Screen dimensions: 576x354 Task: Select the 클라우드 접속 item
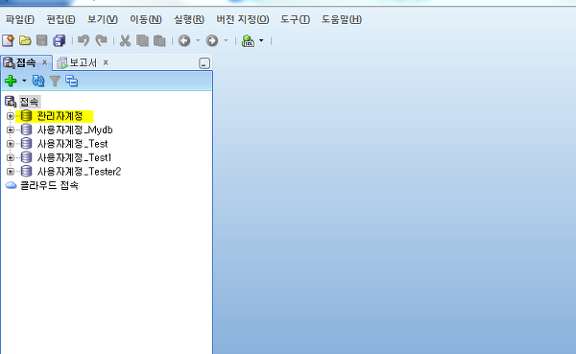tap(49, 185)
